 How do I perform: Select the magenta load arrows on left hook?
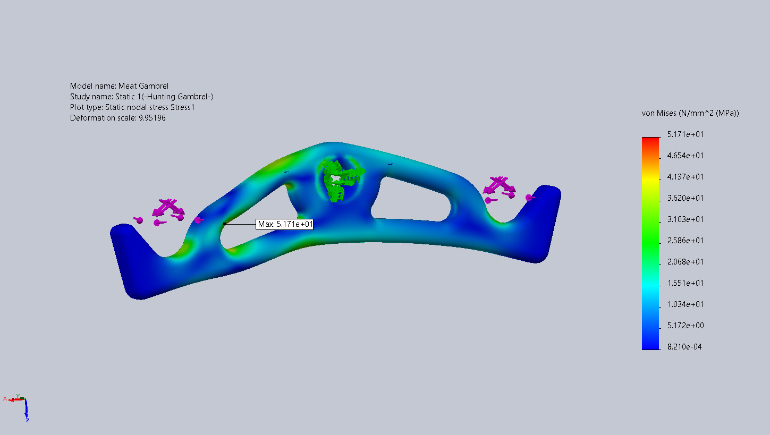click(167, 208)
